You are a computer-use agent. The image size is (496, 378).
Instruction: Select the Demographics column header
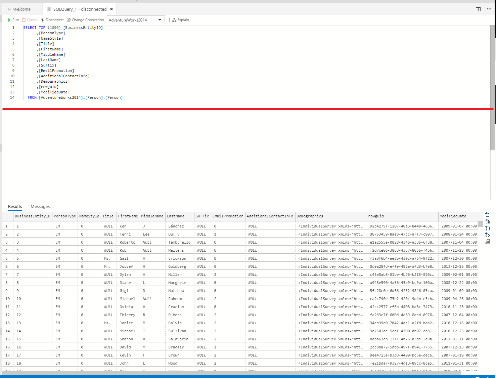(x=331, y=216)
